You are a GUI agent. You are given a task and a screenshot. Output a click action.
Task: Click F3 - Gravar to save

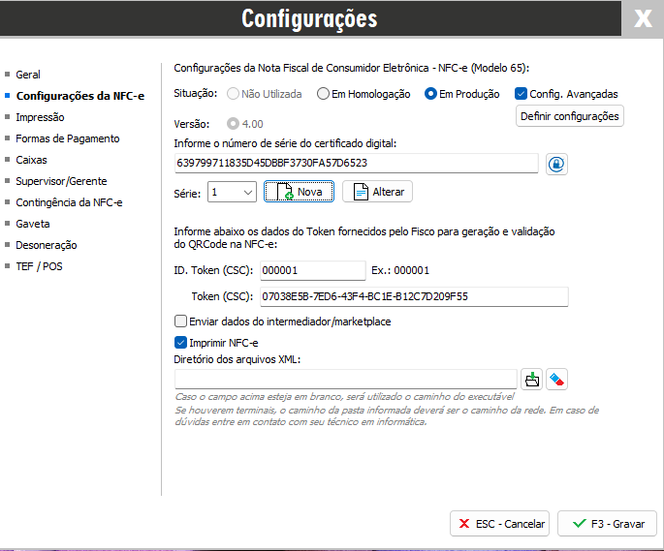(608, 523)
